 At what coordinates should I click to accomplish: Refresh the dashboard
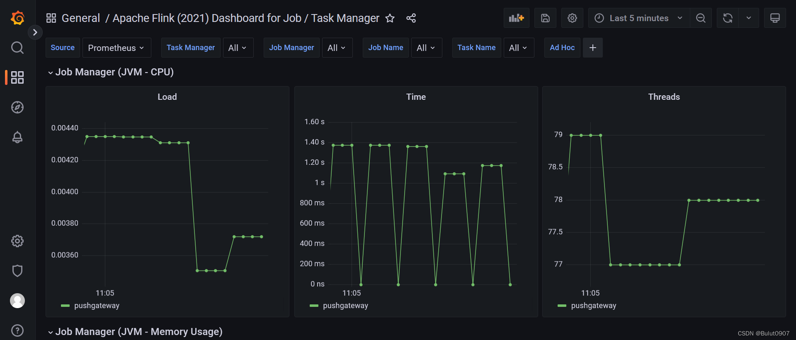pyautogui.click(x=728, y=18)
